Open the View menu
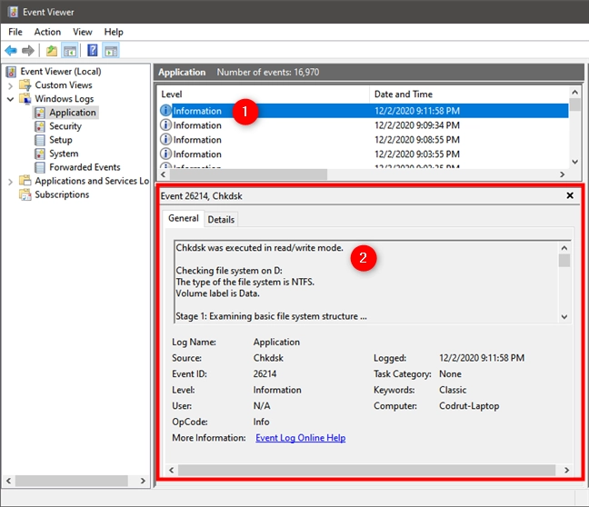Screen dimensions: 589x507 pyautogui.click(x=83, y=32)
